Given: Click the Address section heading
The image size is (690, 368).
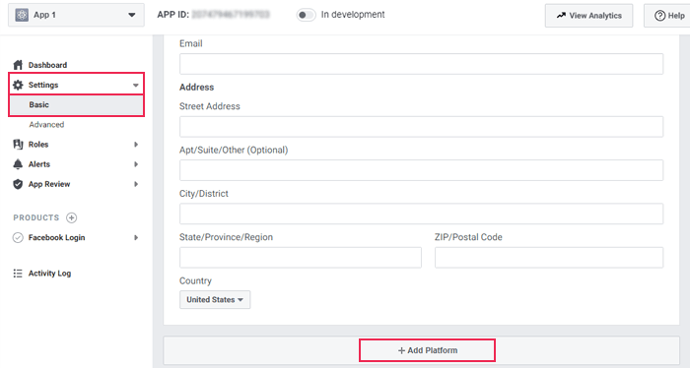Looking at the screenshot, I should [197, 87].
